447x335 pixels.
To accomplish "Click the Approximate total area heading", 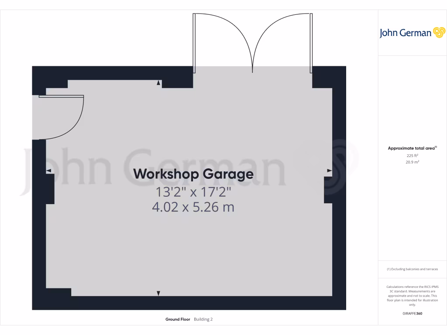I will [x=412, y=148].
